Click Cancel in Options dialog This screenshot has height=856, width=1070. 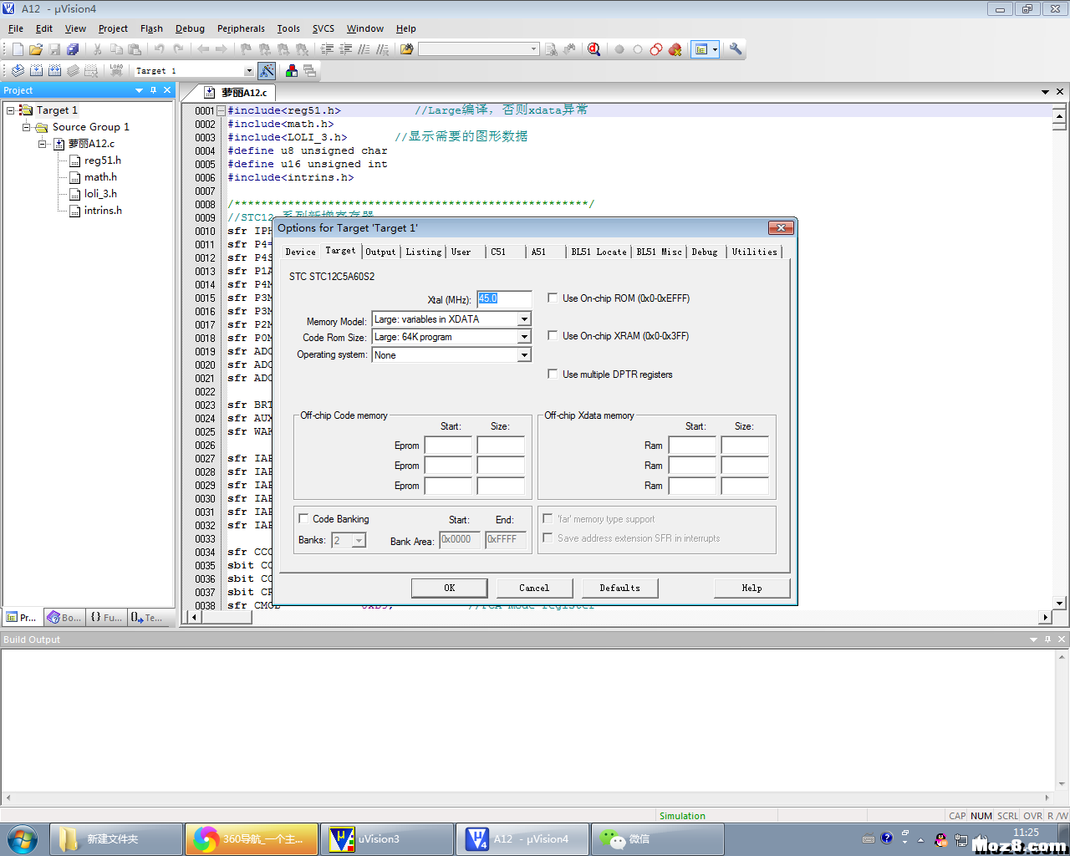tap(534, 588)
